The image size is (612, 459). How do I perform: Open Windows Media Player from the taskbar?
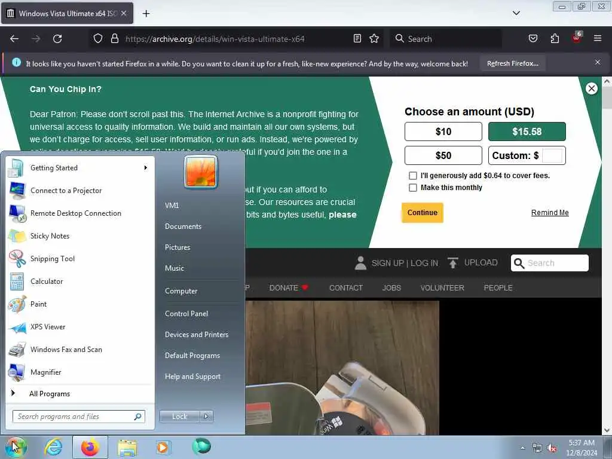(163, 447)
